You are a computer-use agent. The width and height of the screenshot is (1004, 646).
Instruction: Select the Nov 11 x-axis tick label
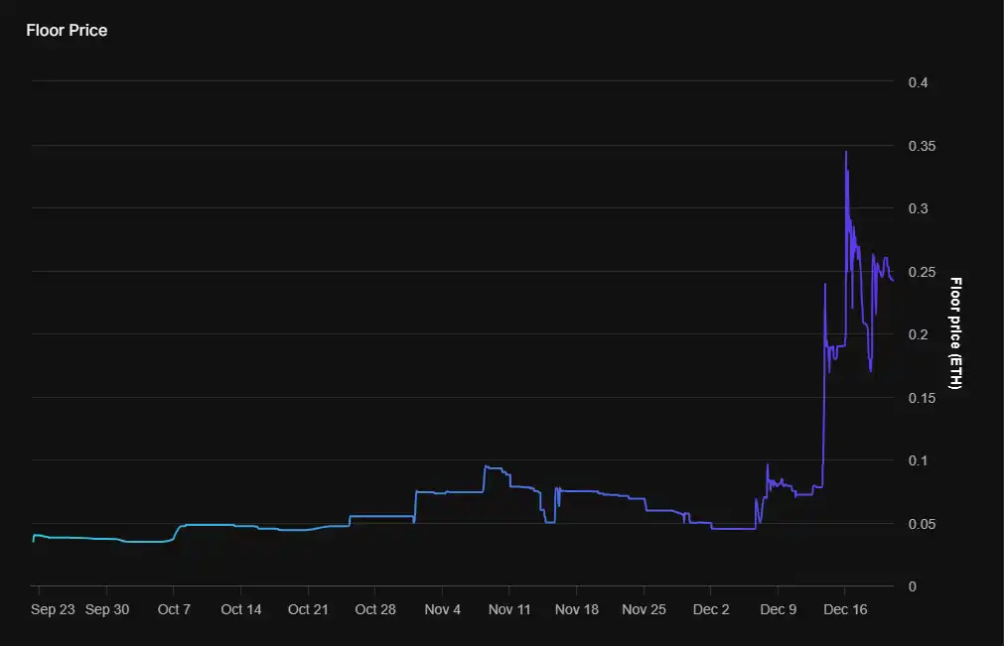[x=509, y=609]
